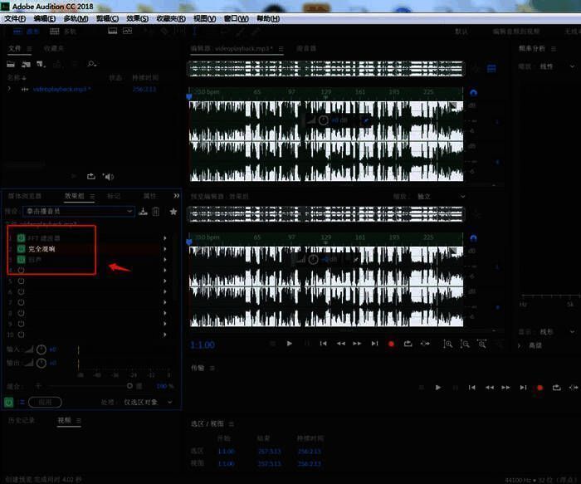The image size is (581, 484).
Task: Switch to the 标记 markers tab
Action: tap(114, 196)
